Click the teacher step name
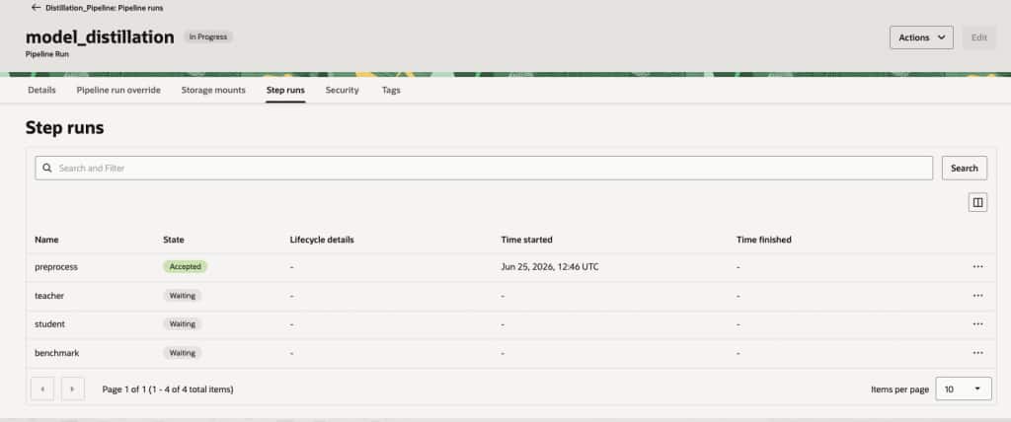The height and width of the screenshot is (422, 1011). [x=49, y=296]
